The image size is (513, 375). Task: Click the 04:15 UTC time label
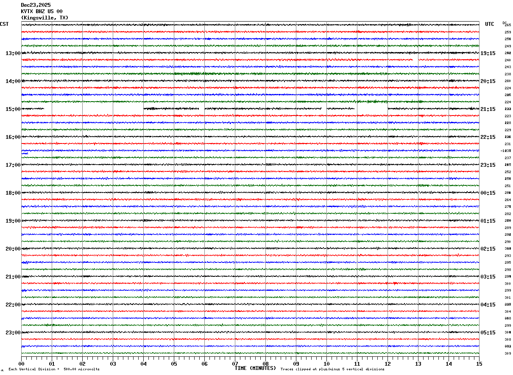tap(488, 305)
